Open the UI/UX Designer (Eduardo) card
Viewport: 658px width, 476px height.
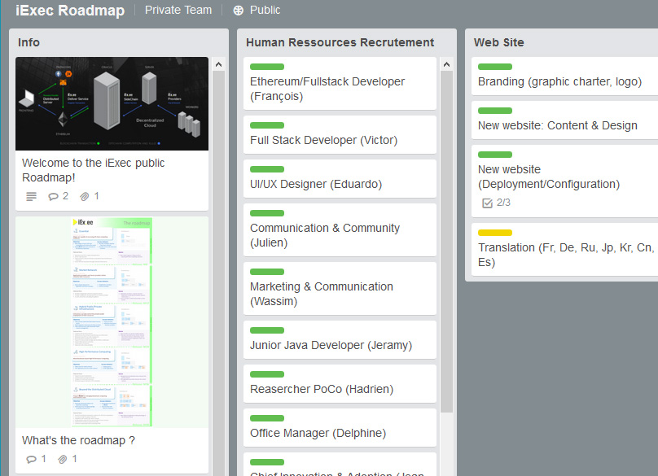pyautogui.click(x=315, y=184)
